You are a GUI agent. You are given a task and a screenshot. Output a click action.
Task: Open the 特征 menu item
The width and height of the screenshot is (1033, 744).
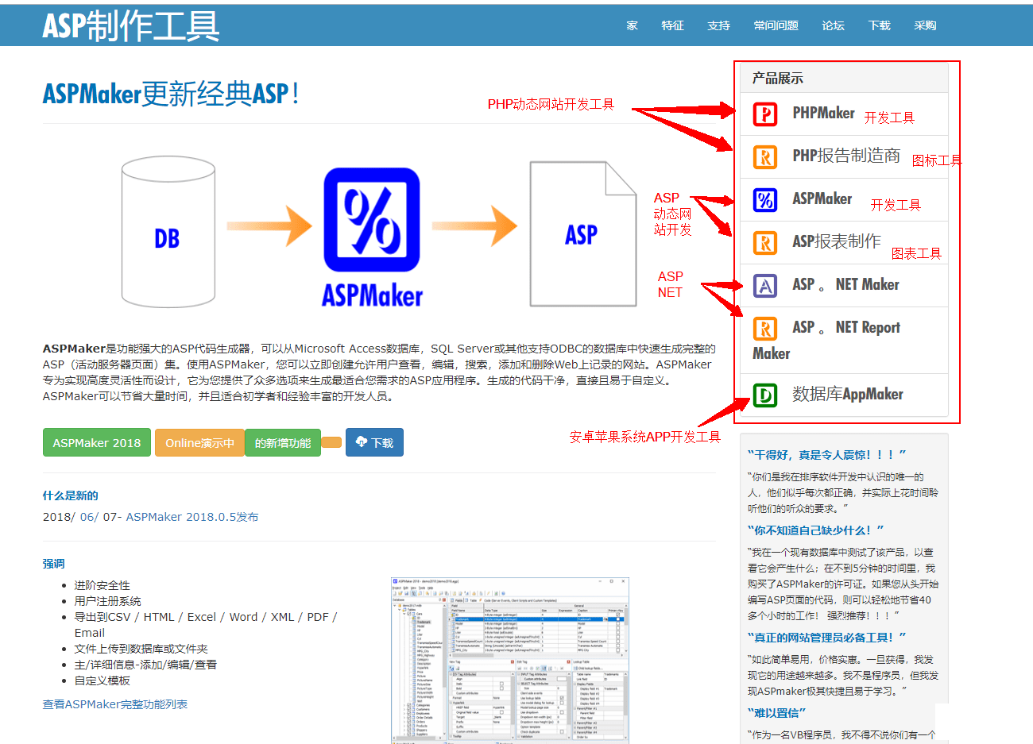coord(673,25)
